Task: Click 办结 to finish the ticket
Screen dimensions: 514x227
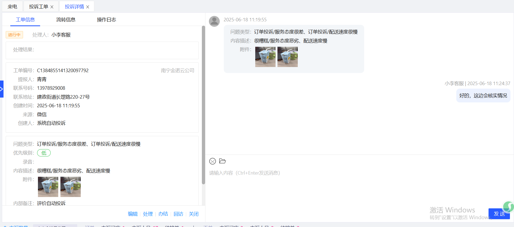Action: 163,214
